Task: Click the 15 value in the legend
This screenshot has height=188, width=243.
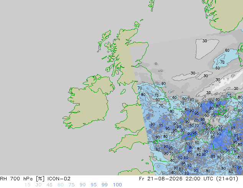Action: point(27,185)
